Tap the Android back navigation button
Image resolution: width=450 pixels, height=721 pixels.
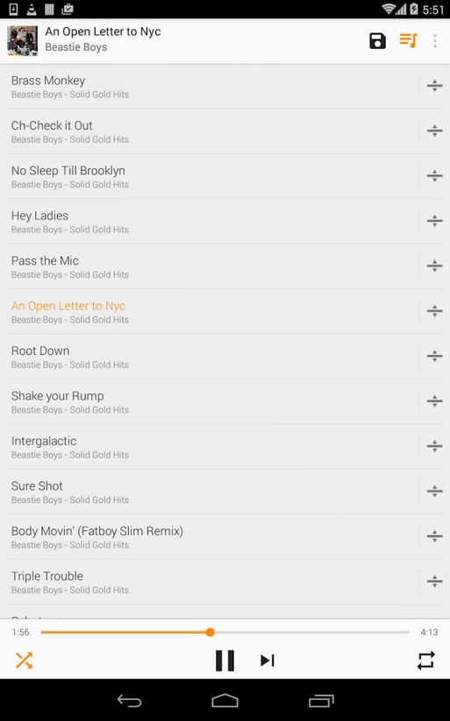130,700
